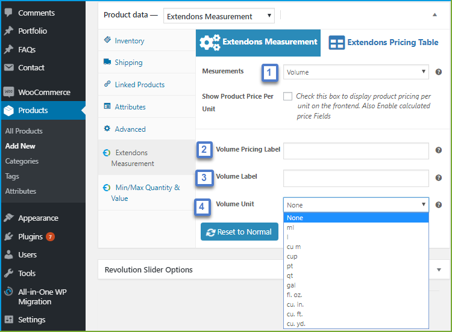
Task: Select l (liters) in the Volume Unit list
Action: pos(356,237)
